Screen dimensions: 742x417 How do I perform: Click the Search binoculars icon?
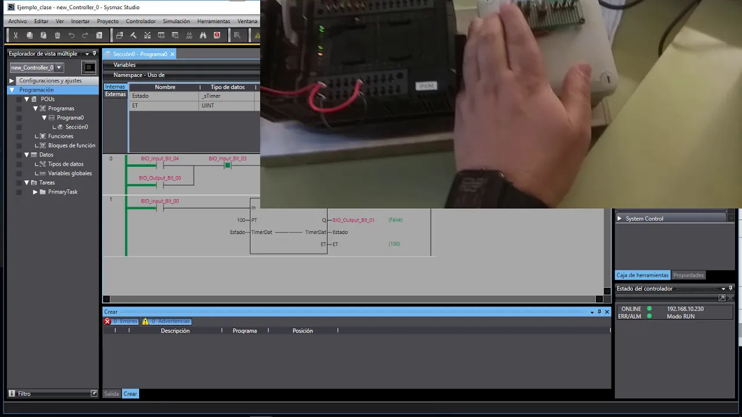(x=203, y=35)
